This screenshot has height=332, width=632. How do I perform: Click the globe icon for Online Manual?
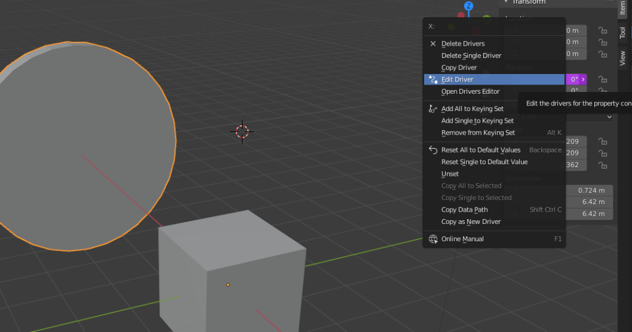click(433, 239)
